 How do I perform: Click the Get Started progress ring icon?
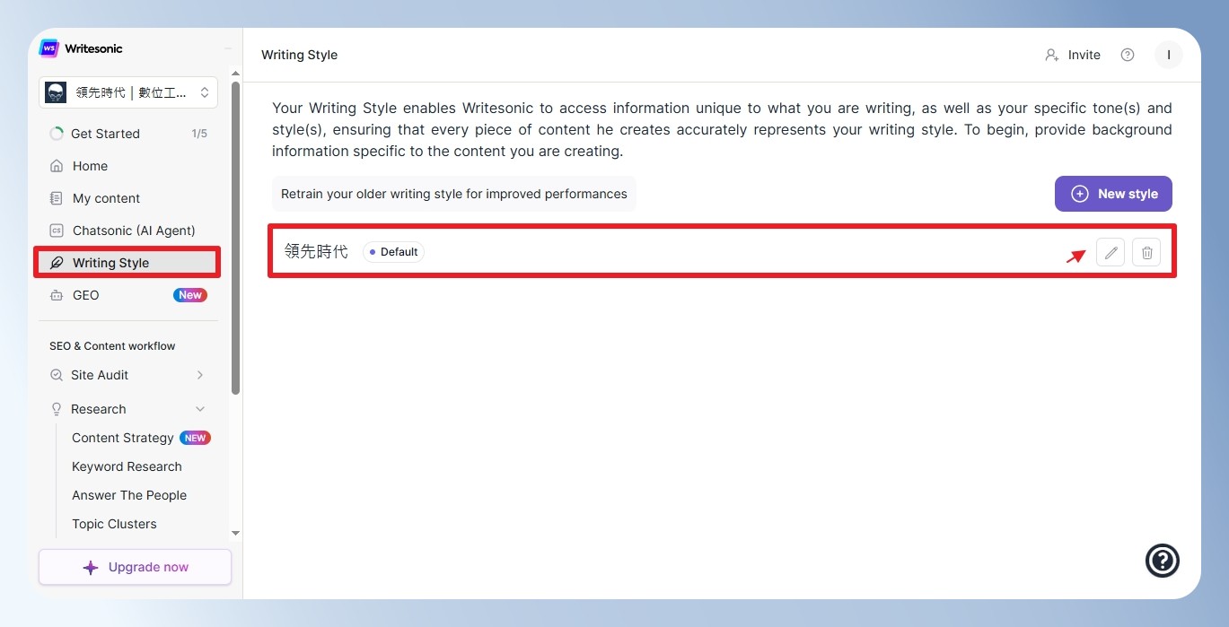tap(56, 134)
